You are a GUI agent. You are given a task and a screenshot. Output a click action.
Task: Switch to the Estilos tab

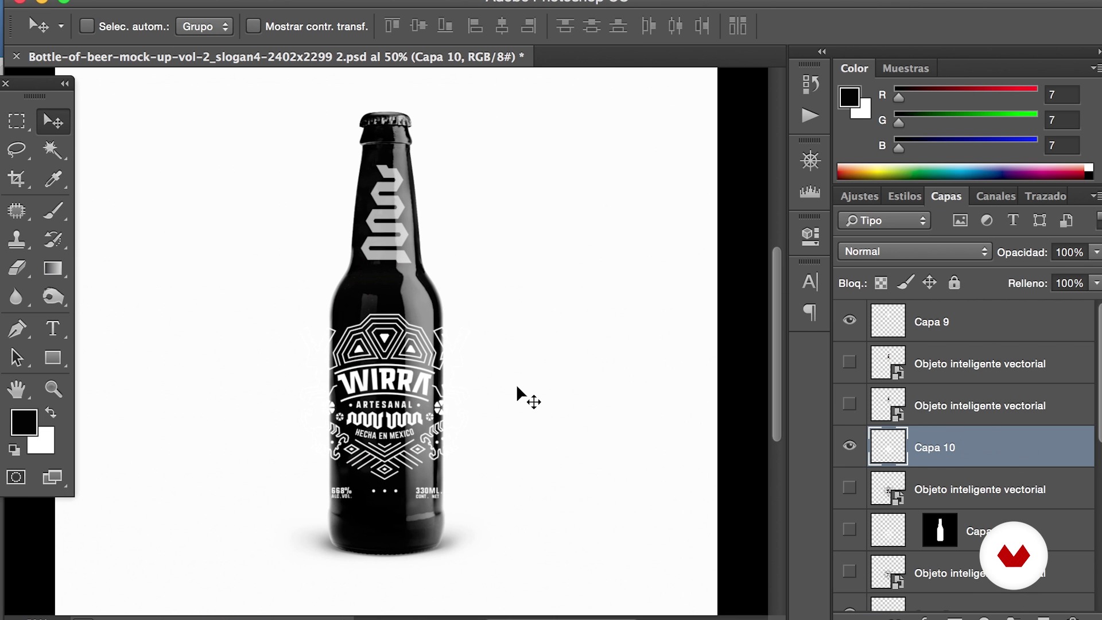tap(904, 196)
